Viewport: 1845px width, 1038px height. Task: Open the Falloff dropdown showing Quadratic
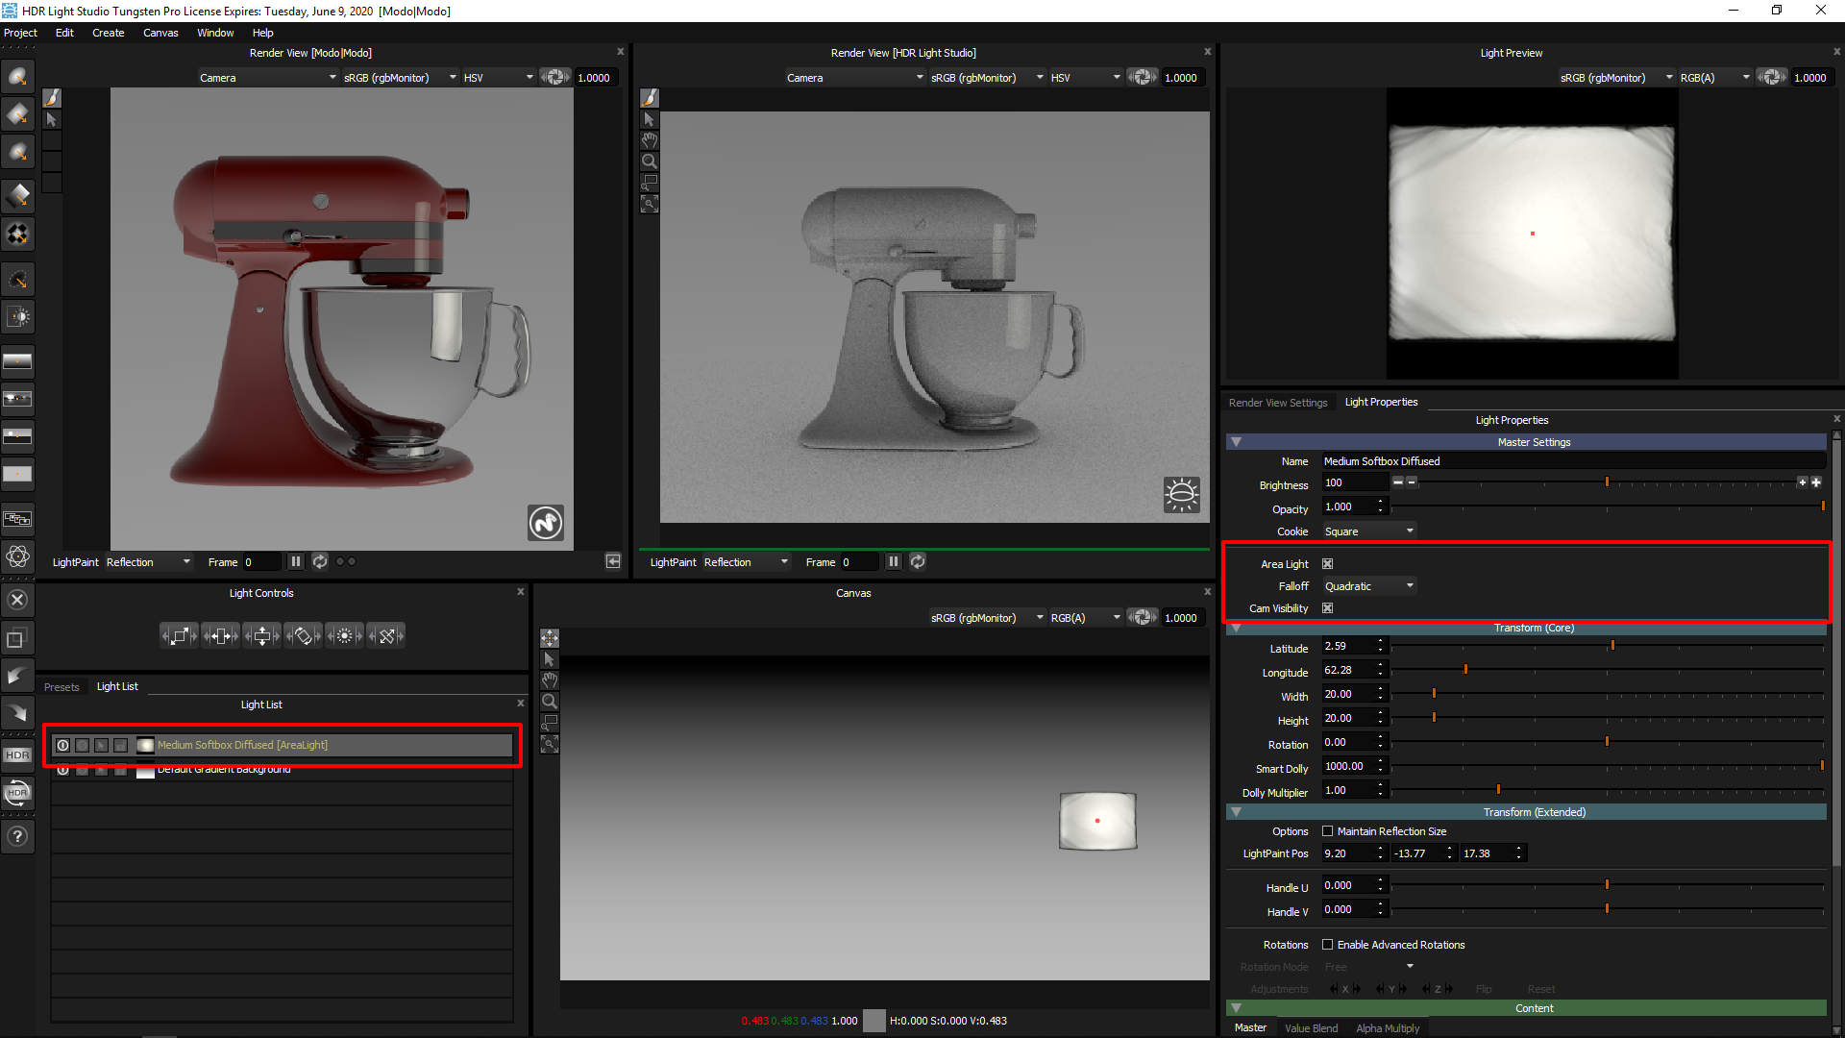(1369, 586)
